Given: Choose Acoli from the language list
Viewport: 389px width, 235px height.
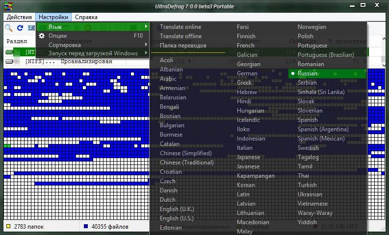Looking at the screenshot, I should coord(166,60).
